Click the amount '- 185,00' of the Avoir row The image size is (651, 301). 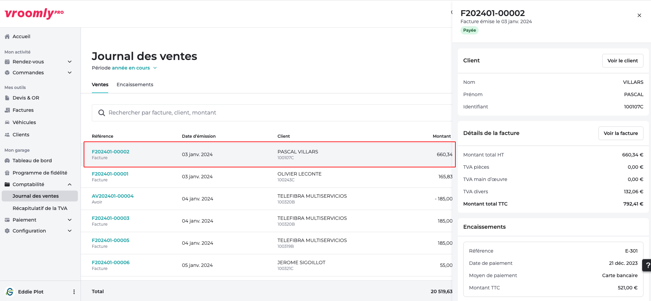pyautogui.click(x=443, y=199)
